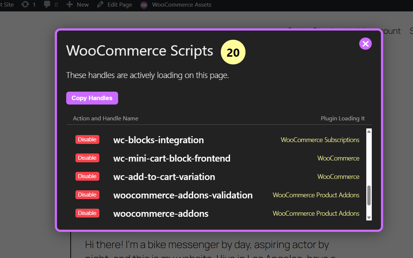Viewport: 413px width, 258px height.
Task: Click WooCommerce Subscriptions plugin label
Action: tap(320, 140)
